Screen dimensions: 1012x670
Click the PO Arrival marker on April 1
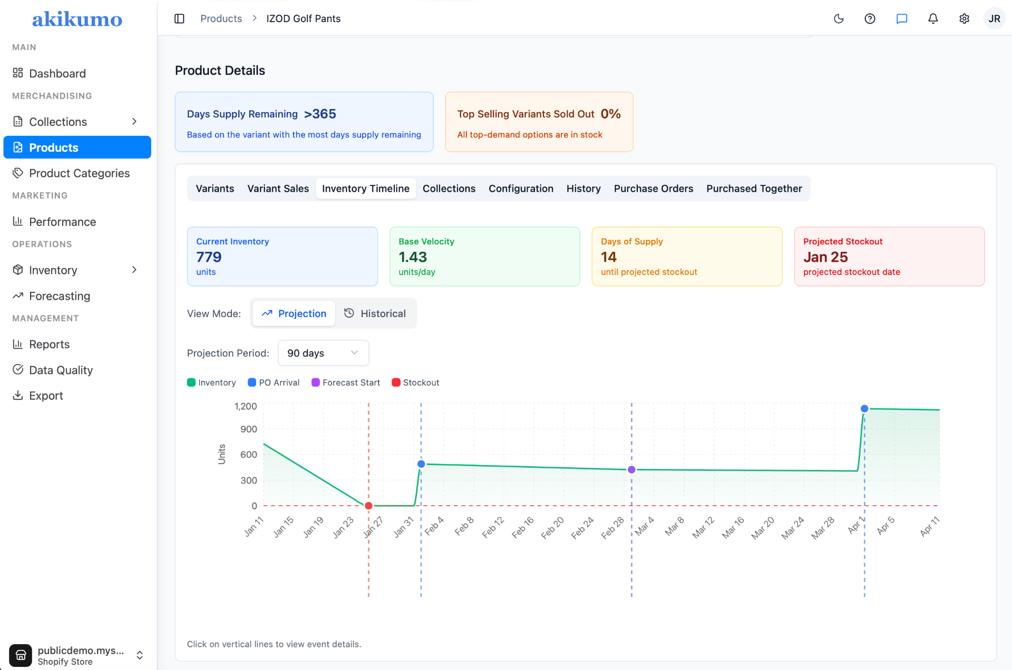(864, 408)
